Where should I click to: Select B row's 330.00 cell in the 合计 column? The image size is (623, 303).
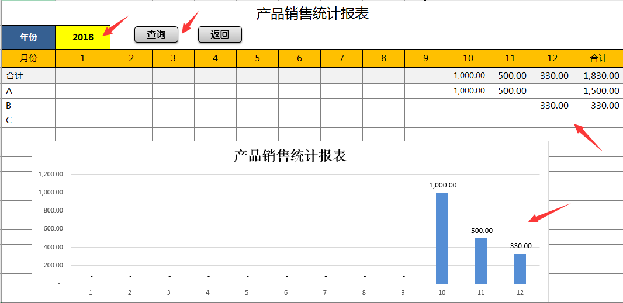[x=598, y=106]
